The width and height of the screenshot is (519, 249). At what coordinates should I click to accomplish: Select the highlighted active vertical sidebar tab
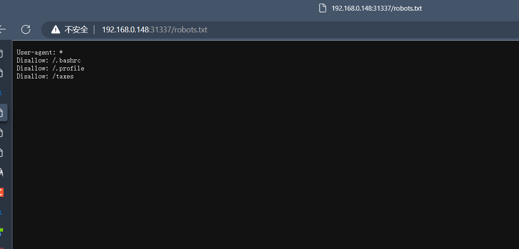(x=3, y=112)
